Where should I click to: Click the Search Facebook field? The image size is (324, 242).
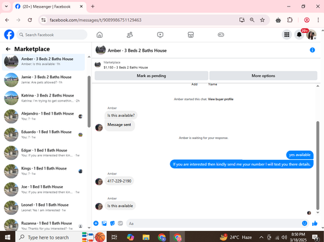(x=52, y=35)
